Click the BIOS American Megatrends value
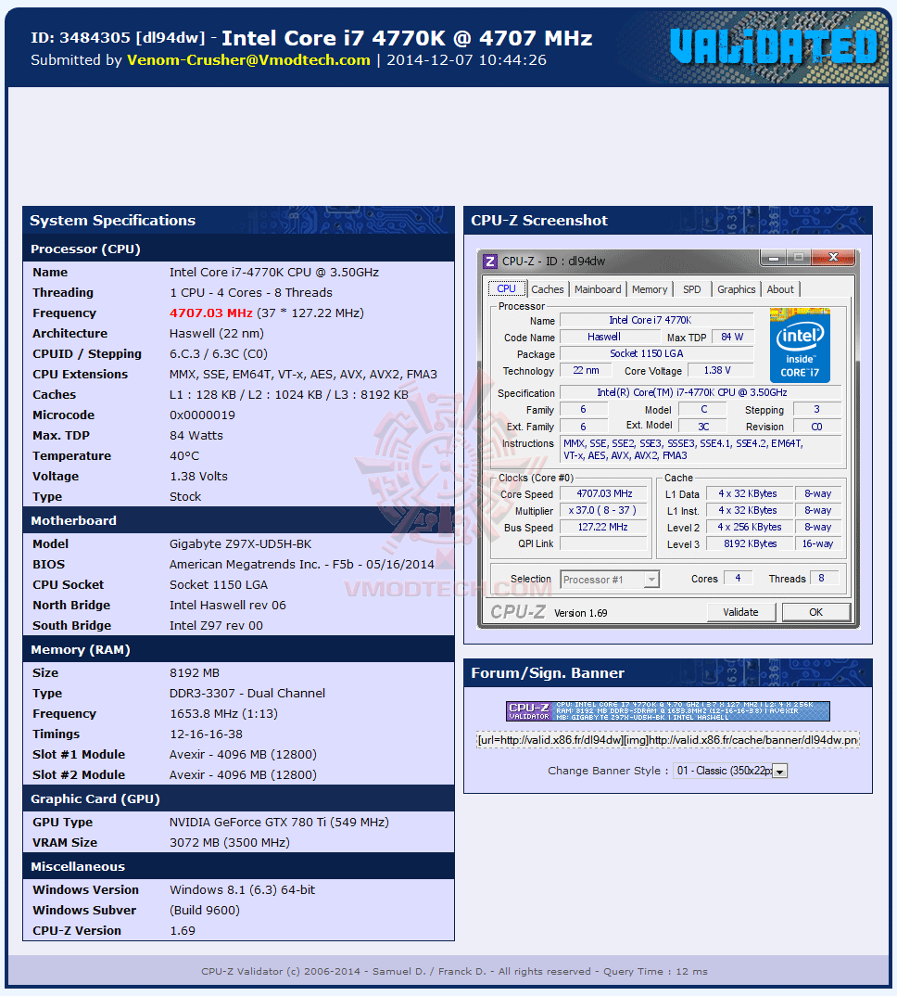Screen dimensions: 897x996 [x=301, y=565]
